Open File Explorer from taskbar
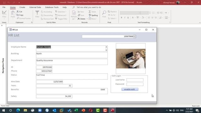Image resolution: width=201 pixels, height=113 pixels. click(x=25, y=110)
